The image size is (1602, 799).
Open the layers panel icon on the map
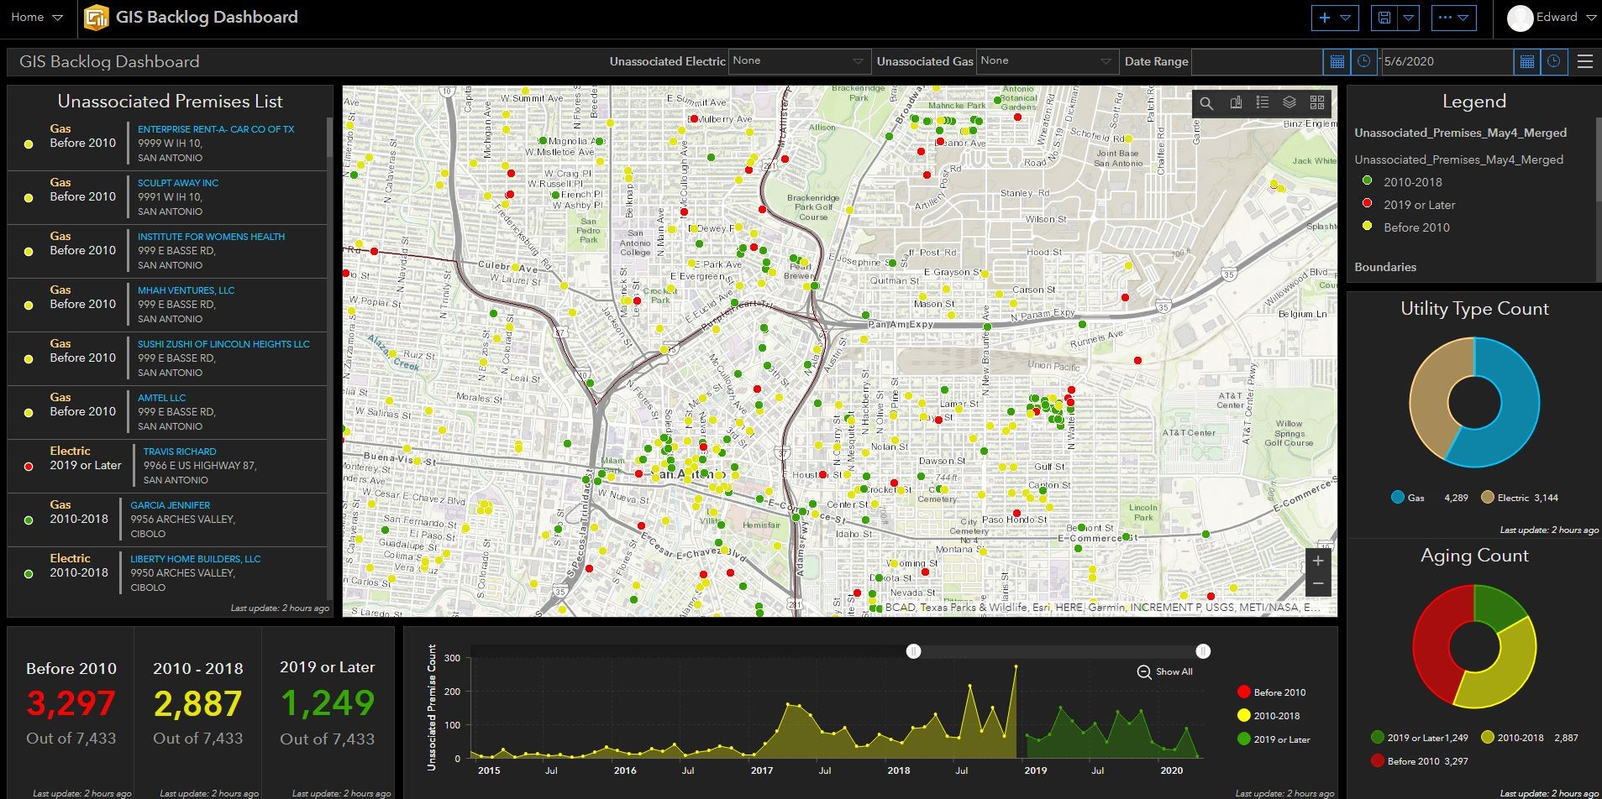[x=1289, y=102]
